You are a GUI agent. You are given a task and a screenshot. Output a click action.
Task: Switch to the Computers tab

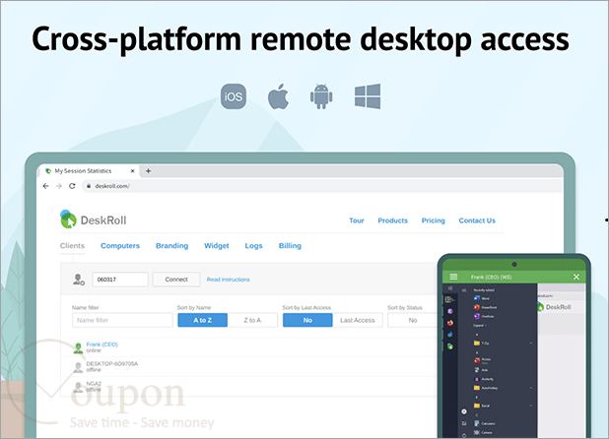[120, 245]
